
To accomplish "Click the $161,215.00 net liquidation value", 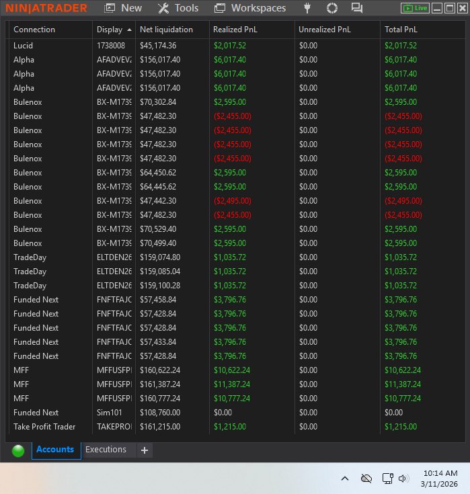I will click(160, 427).
